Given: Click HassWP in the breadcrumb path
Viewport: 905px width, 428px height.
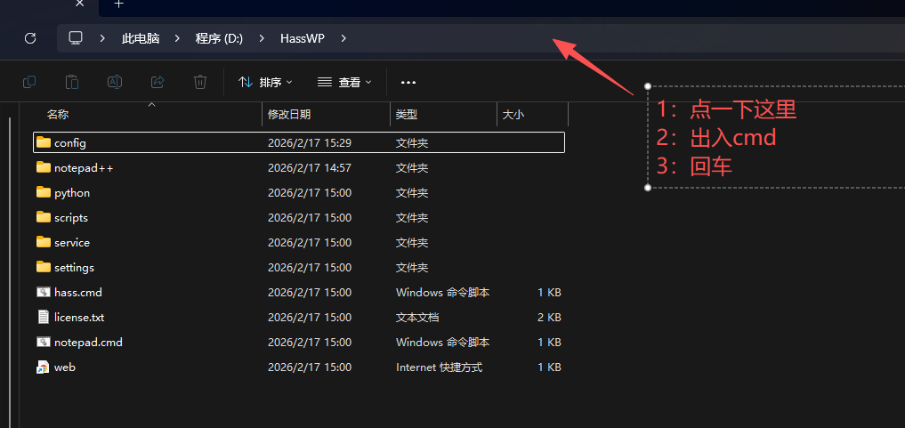Looking at the screenshot, I should point(303,38).
